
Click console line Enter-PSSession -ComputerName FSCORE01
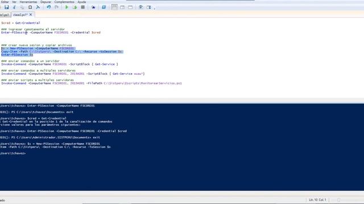(47, 106)
